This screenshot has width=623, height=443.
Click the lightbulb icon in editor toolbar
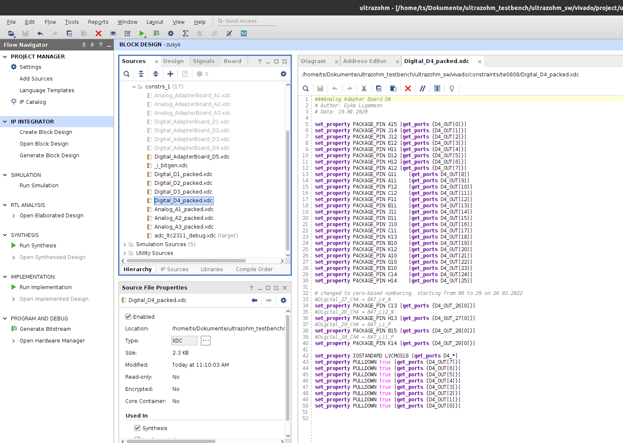tap(452, 88)
